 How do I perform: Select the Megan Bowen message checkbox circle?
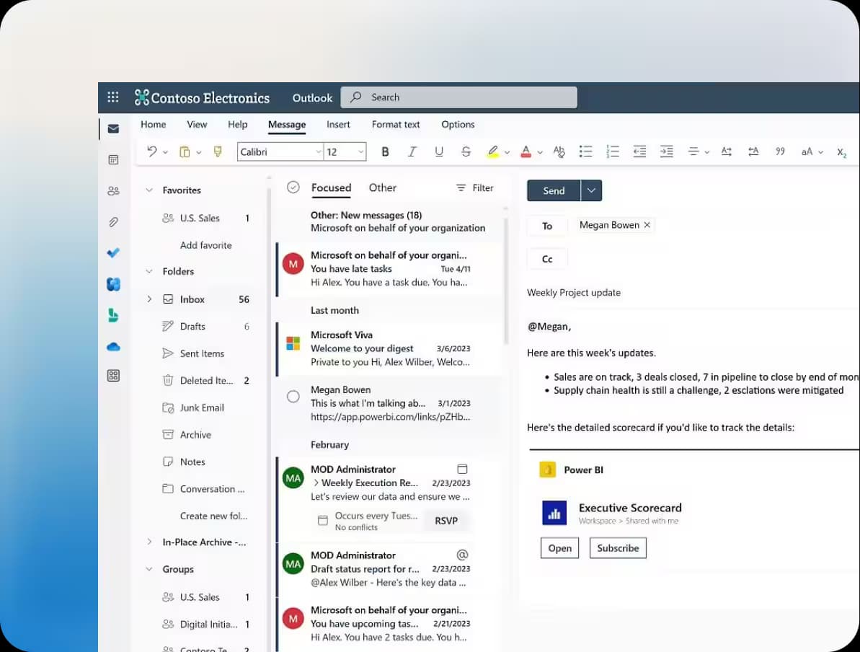pyautogui.click(x=293, y=396)
